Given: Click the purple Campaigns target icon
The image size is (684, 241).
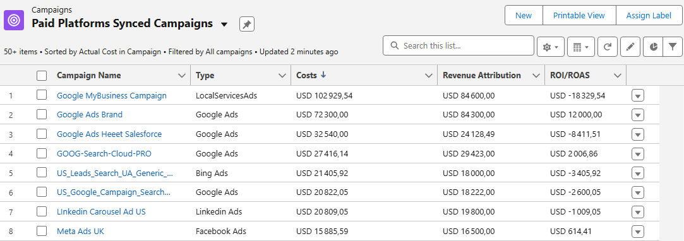Looking at the screenshot, I should [14, 20].
